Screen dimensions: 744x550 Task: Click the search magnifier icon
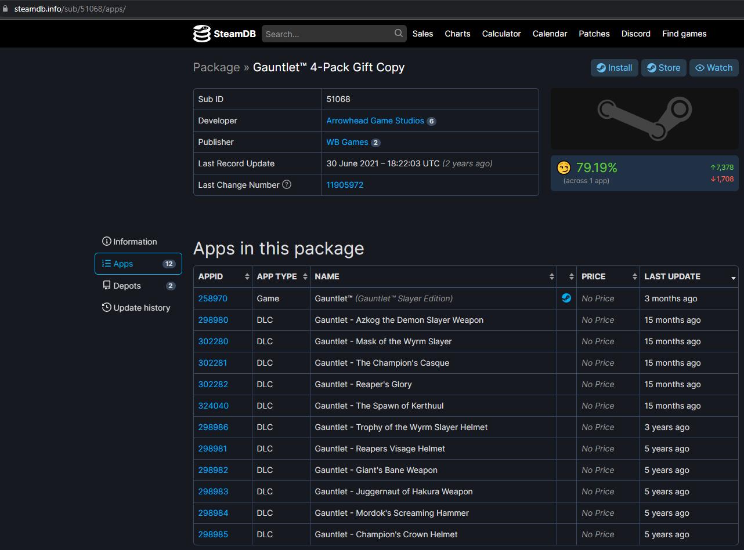click(x=399, y=34)
